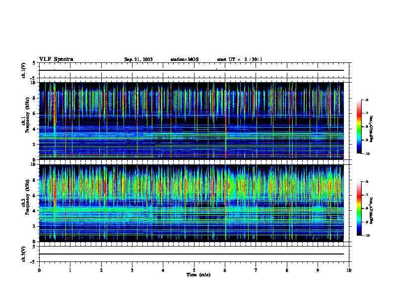Click the ch.1 spectrogram plot area
393x303 pixels.
[192, 121]
